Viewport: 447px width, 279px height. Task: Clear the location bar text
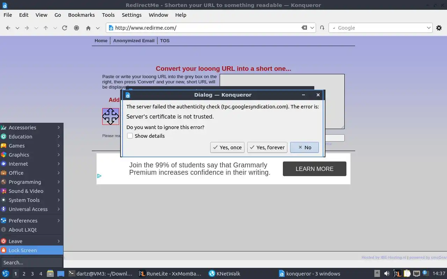pyautogui.click(x=304, y=28)
